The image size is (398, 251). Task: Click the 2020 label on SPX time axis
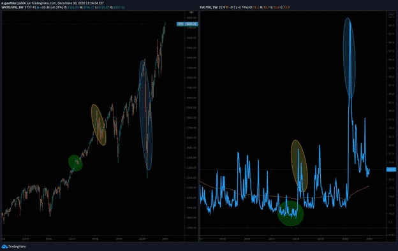click(x=142, y=239)
